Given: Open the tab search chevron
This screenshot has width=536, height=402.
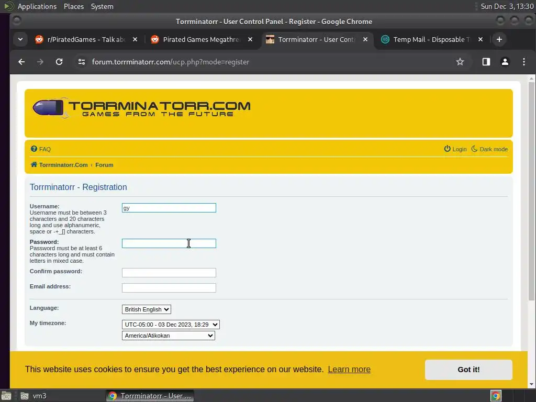Looking at the screenshot, I should pos(20,39).
